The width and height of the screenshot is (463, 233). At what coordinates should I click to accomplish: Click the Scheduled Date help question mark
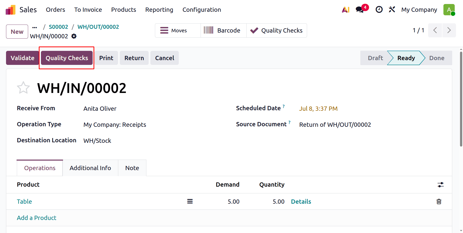pyautogui.click(x=283, y=106)
